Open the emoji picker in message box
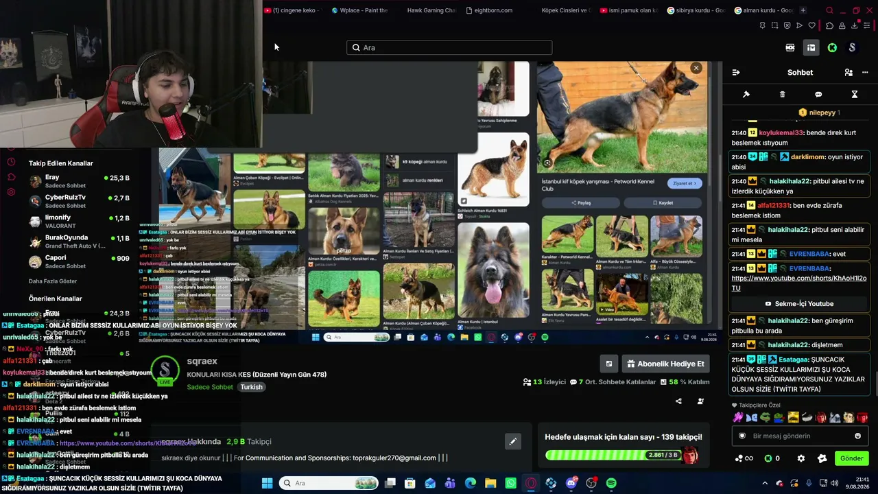 857,436
